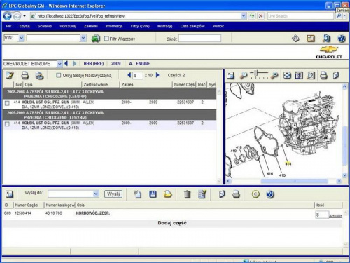Viewport: 350px width, 263px height.
Task: Open the Zakładki menu
Action: tap(91, 26)
